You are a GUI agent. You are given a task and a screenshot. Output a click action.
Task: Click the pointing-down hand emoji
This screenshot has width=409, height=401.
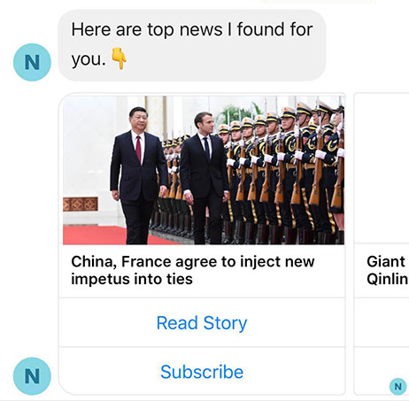click(119, 58)
